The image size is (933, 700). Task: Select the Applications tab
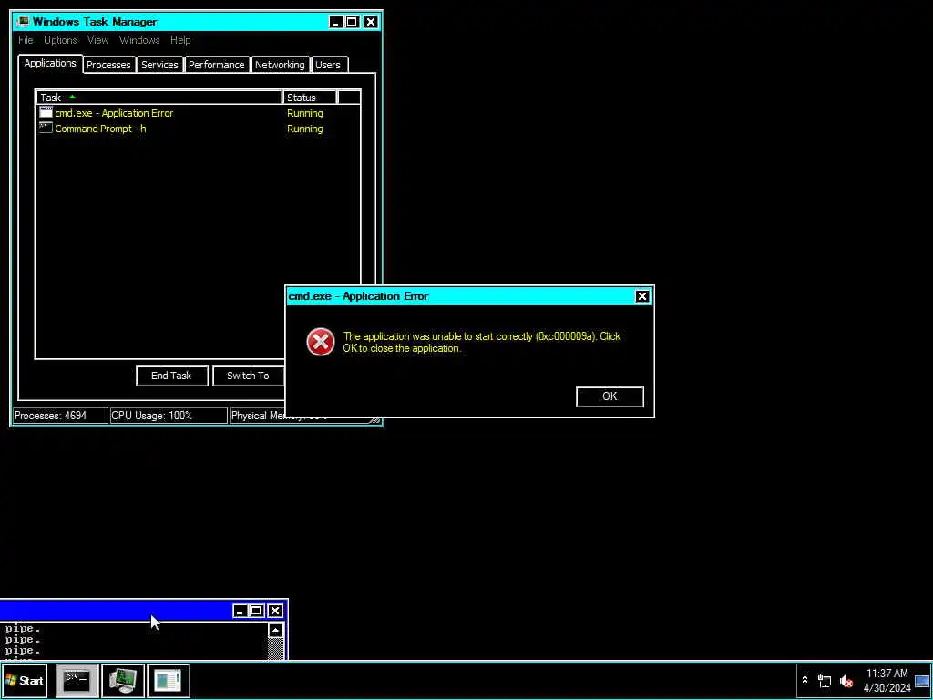coord(50,63)
